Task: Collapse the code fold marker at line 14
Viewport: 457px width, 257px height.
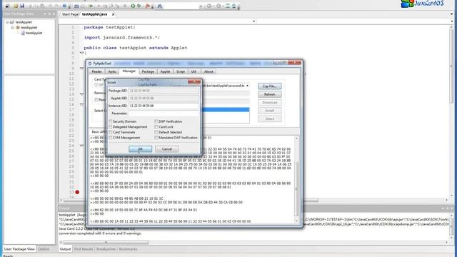Action: 81,94
